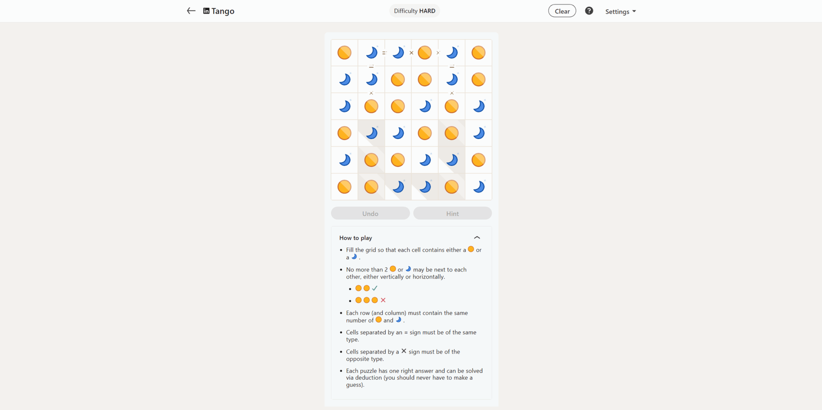Open the Settings dropdown
The image size is (822, 410).
tap(620, 11)
